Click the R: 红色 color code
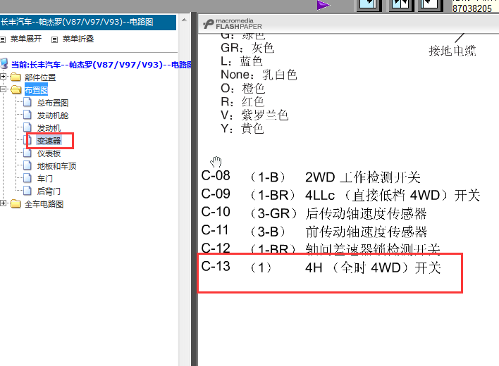The image size is (499, 366). click(242, 101)
